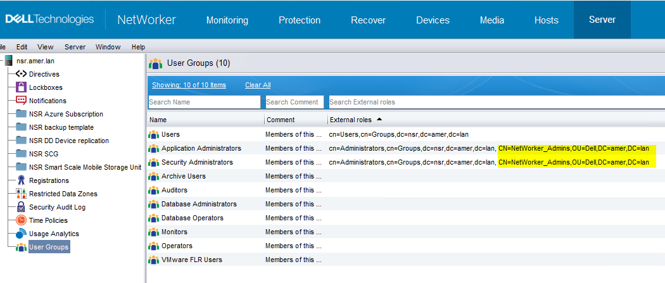The width and height of the screenshot is (665, 283).
Task: Click the nsr.amer.lan server icon
Action: [x=9, y=61]
